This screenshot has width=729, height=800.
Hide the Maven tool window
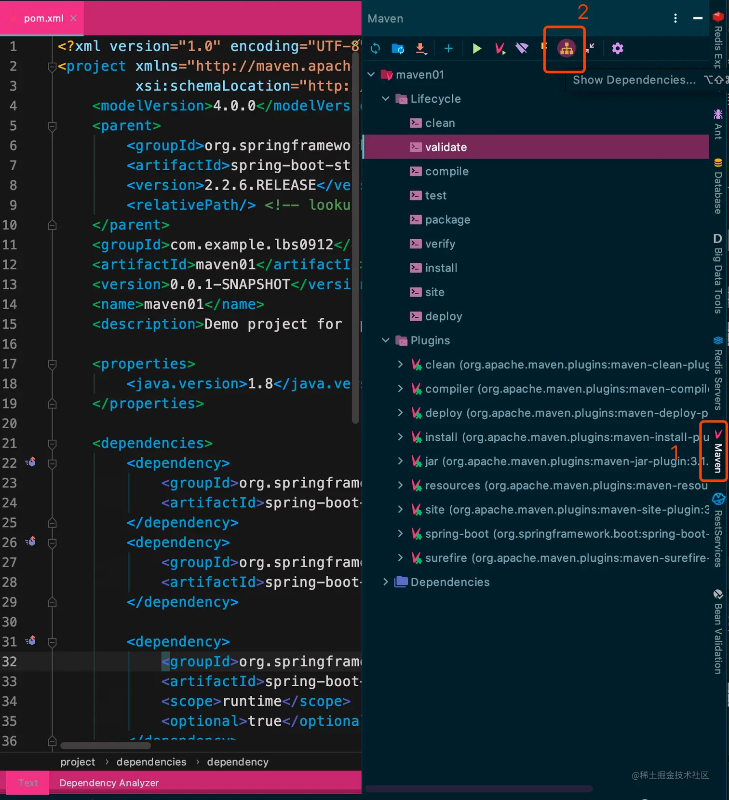tap(698, 18)
